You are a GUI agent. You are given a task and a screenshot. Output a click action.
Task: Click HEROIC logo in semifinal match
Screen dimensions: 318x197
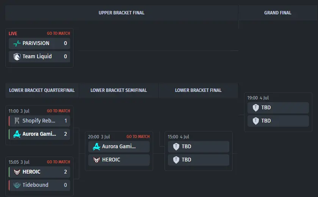pyautogui.click(x=97, y=160)
